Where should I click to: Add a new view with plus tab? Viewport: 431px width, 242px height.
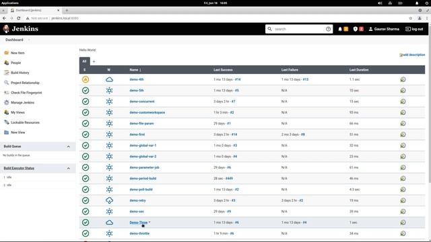(x=94, y=61)
